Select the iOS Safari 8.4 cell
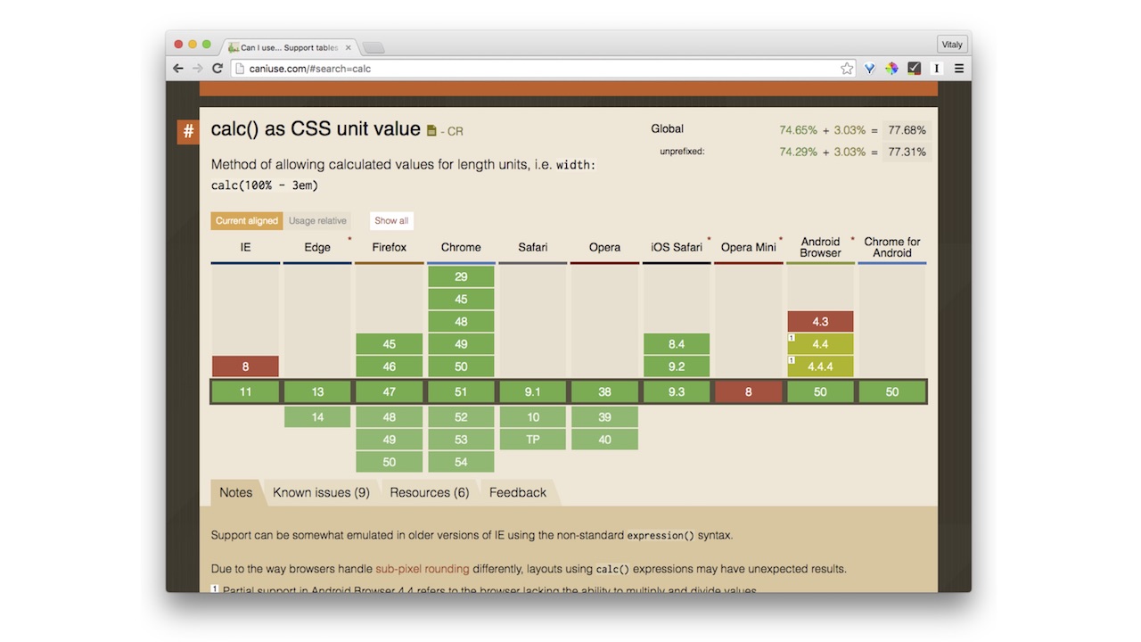Screen dimensions: 1141x642 pyautogui.click(x=677, y=344)
